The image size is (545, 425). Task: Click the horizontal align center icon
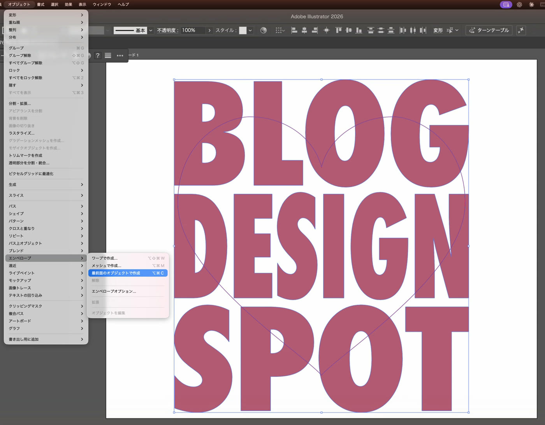[304, 30]
